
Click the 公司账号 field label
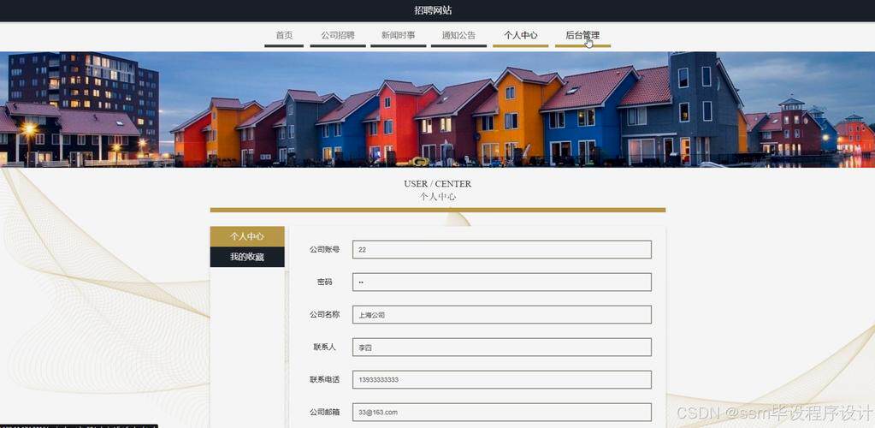click(325, 249)
